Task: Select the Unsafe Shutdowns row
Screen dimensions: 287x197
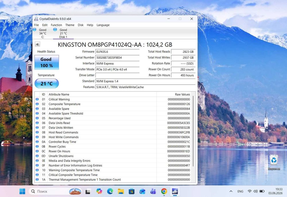Action: [113, 156]
